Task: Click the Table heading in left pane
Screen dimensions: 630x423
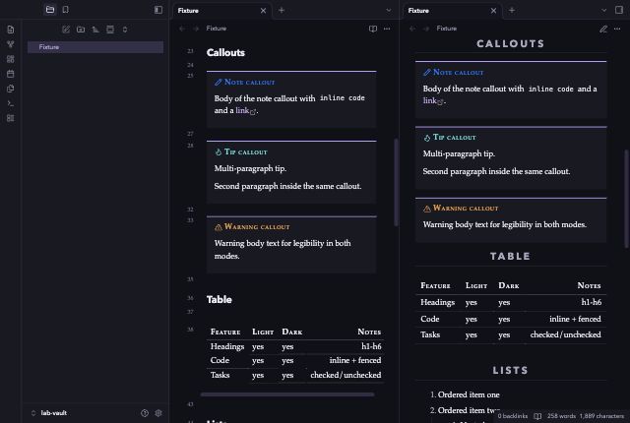Action: click(219, 299)
